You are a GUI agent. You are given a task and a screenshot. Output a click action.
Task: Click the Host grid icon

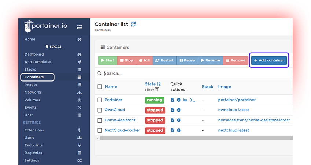pos(79,115)
